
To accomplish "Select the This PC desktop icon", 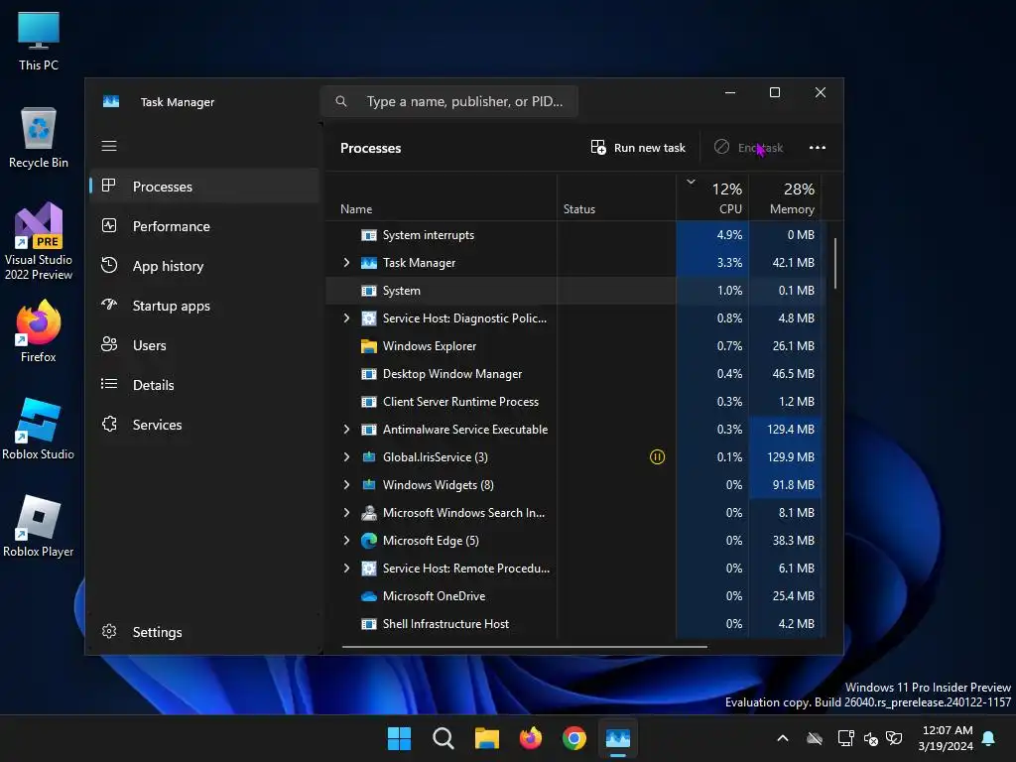I will pos(39,41).
